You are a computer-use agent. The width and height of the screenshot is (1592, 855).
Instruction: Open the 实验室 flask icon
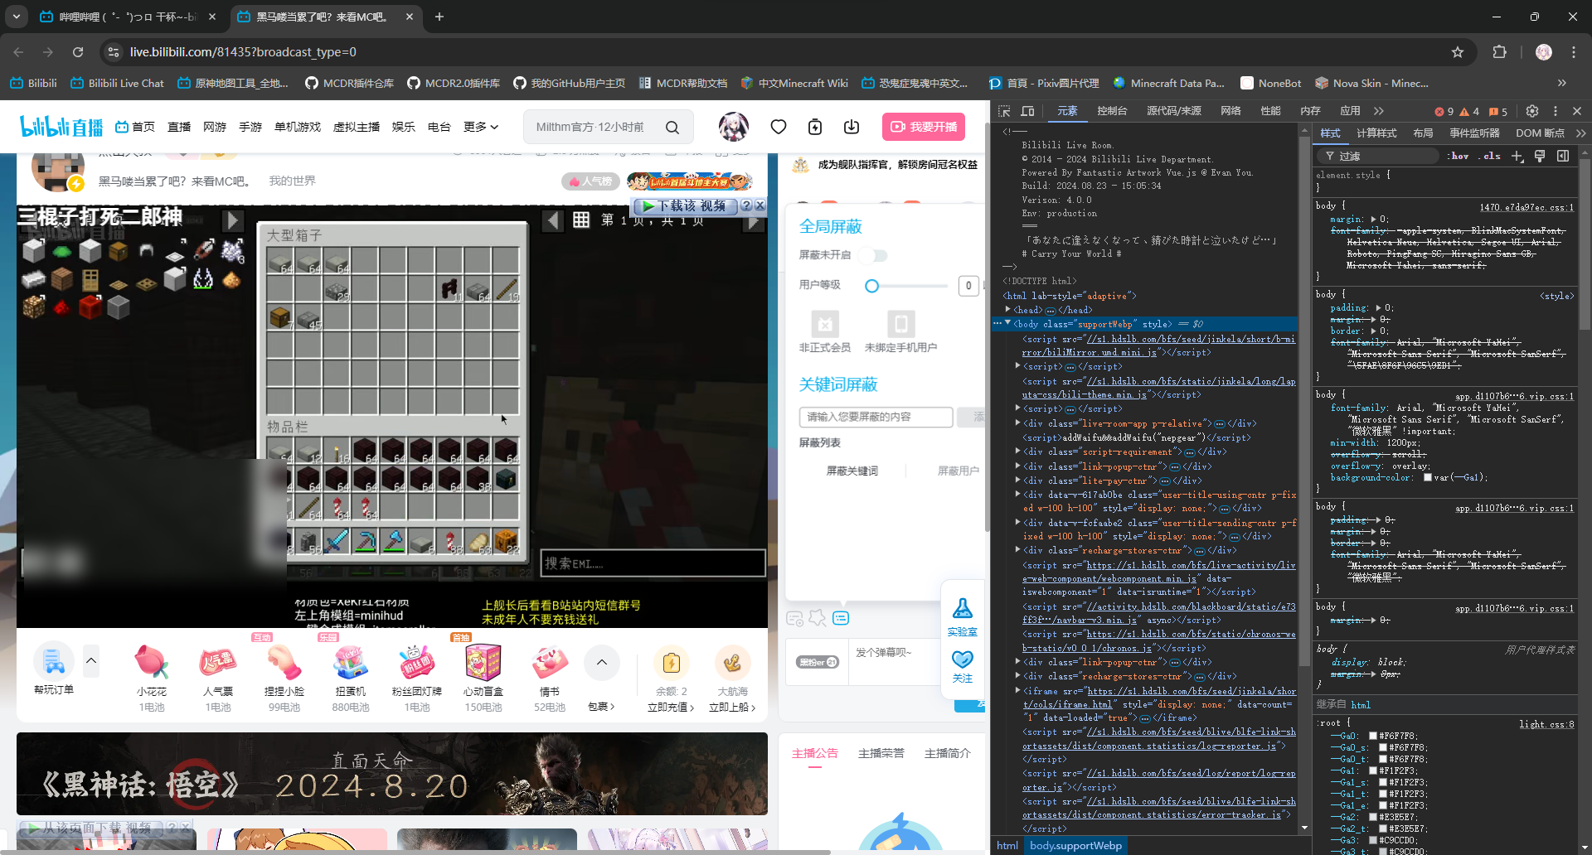(962, 611)
